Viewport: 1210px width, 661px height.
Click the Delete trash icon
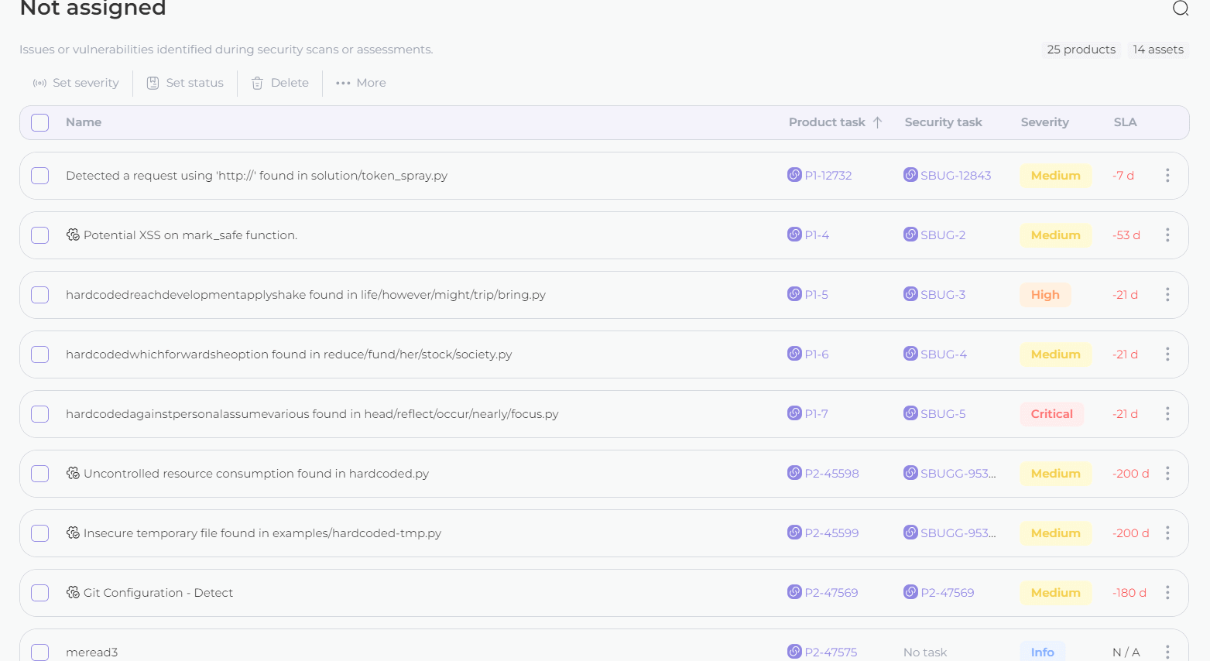point(258,83)
